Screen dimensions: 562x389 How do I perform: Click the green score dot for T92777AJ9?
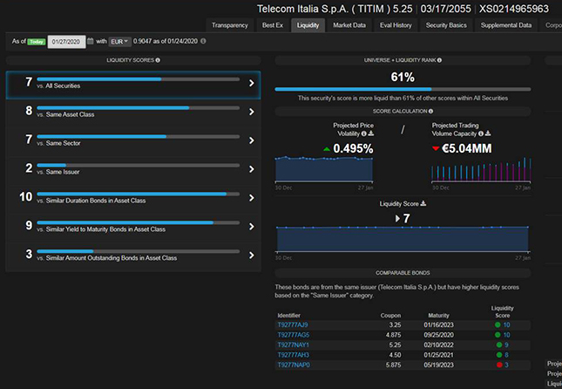(498, 324)
